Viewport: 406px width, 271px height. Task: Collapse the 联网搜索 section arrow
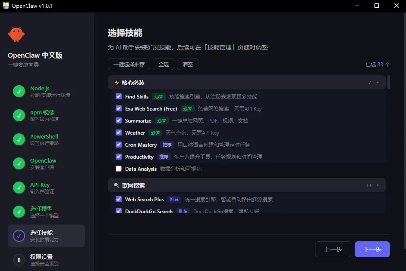378,185
